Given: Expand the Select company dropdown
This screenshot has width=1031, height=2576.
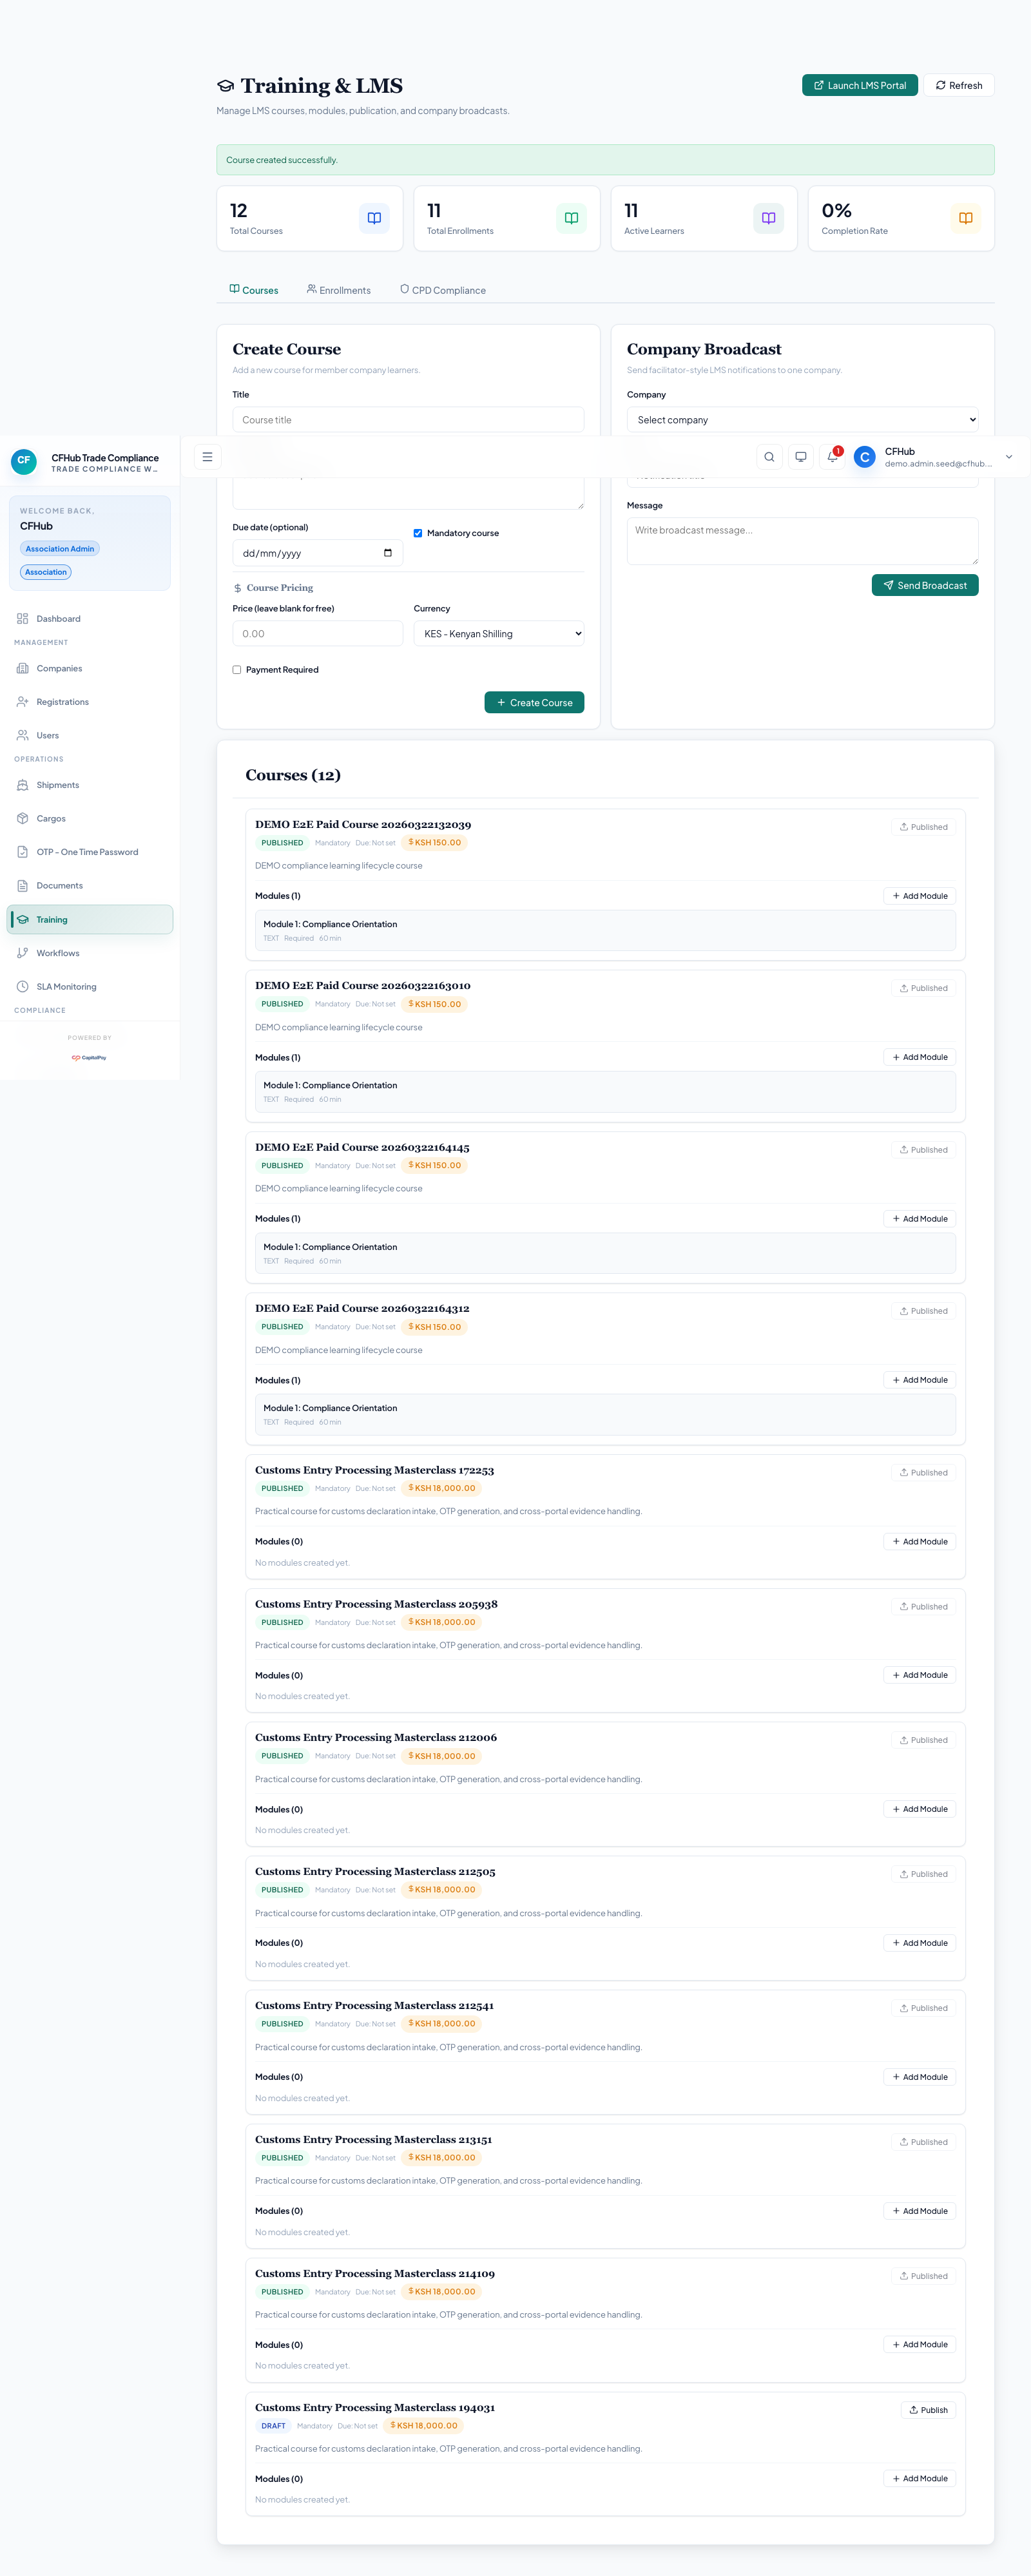Looking at the screenshot, I should click(802, 420).
